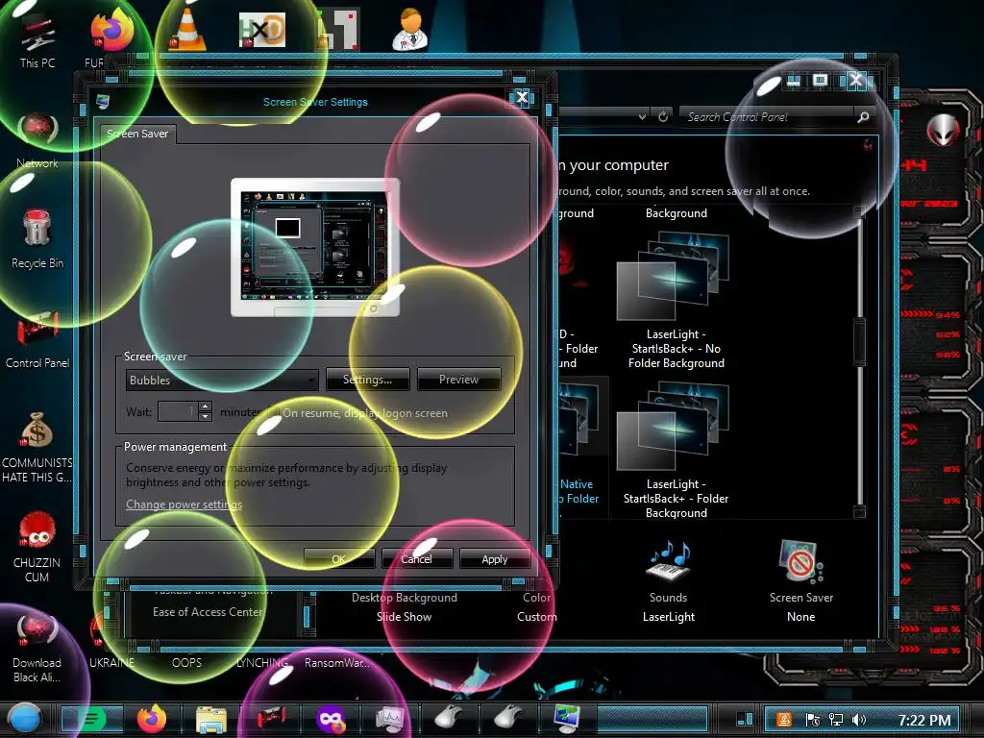The image size is (984, 738).
Task: Click the refresh icon in Control Panel
Action: [x=663, y=116]
